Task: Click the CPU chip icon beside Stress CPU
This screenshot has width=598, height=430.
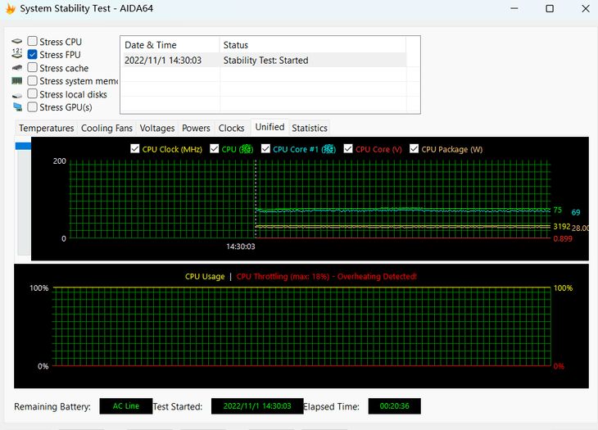Action: [16, 41]
